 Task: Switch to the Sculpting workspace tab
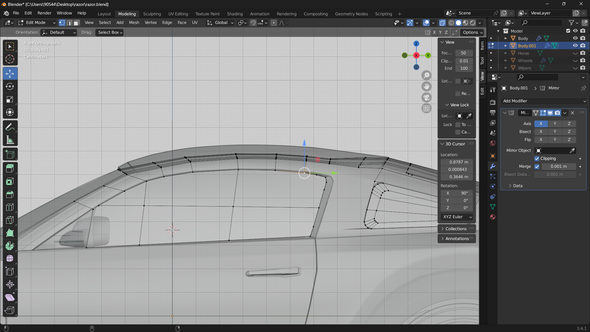coord(152,14)
